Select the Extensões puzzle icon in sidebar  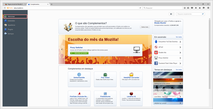pyautogui.click(x=5, y=21)
